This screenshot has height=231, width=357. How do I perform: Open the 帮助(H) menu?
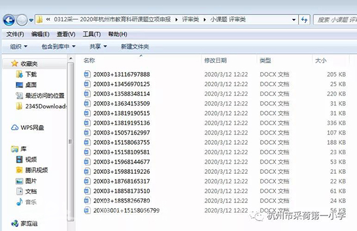tap(117, 35)
